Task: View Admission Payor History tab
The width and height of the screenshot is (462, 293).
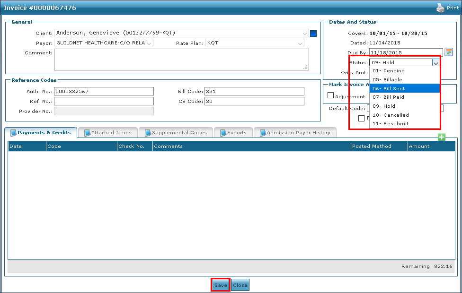Action: pos(294,133)
